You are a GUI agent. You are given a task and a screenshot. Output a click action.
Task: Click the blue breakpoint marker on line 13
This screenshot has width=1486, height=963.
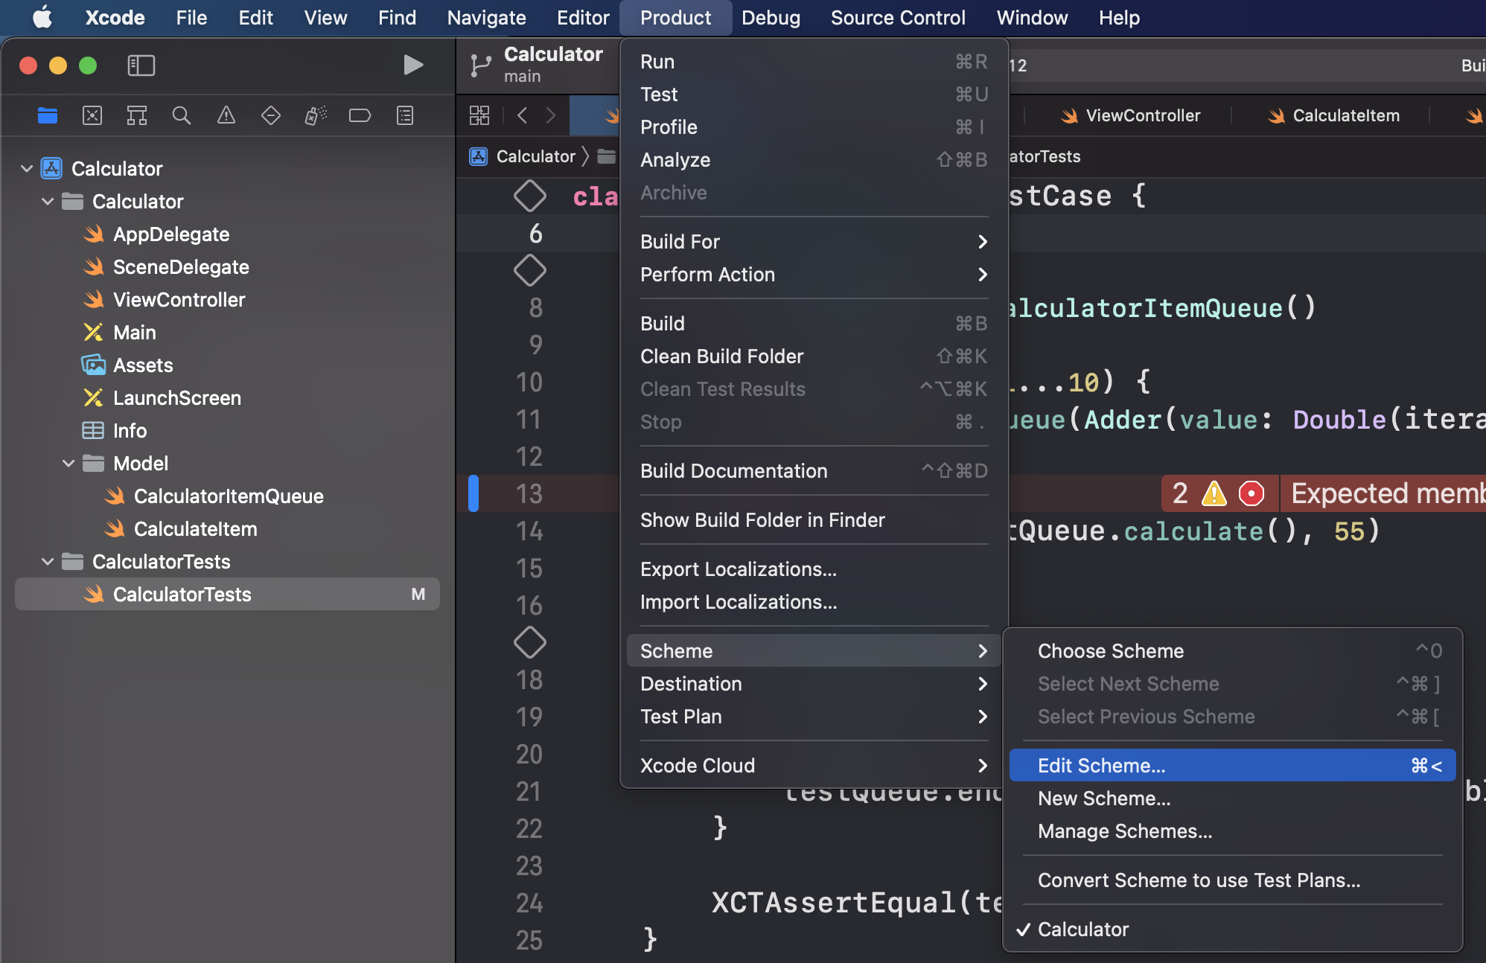[473, 493]
